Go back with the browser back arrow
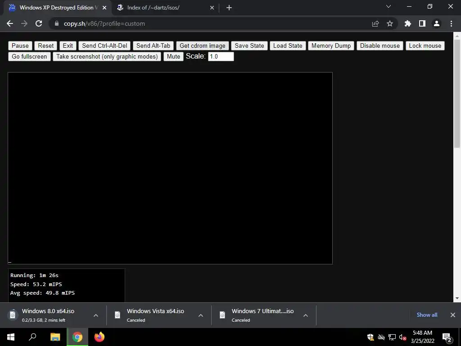 point(10,23)
